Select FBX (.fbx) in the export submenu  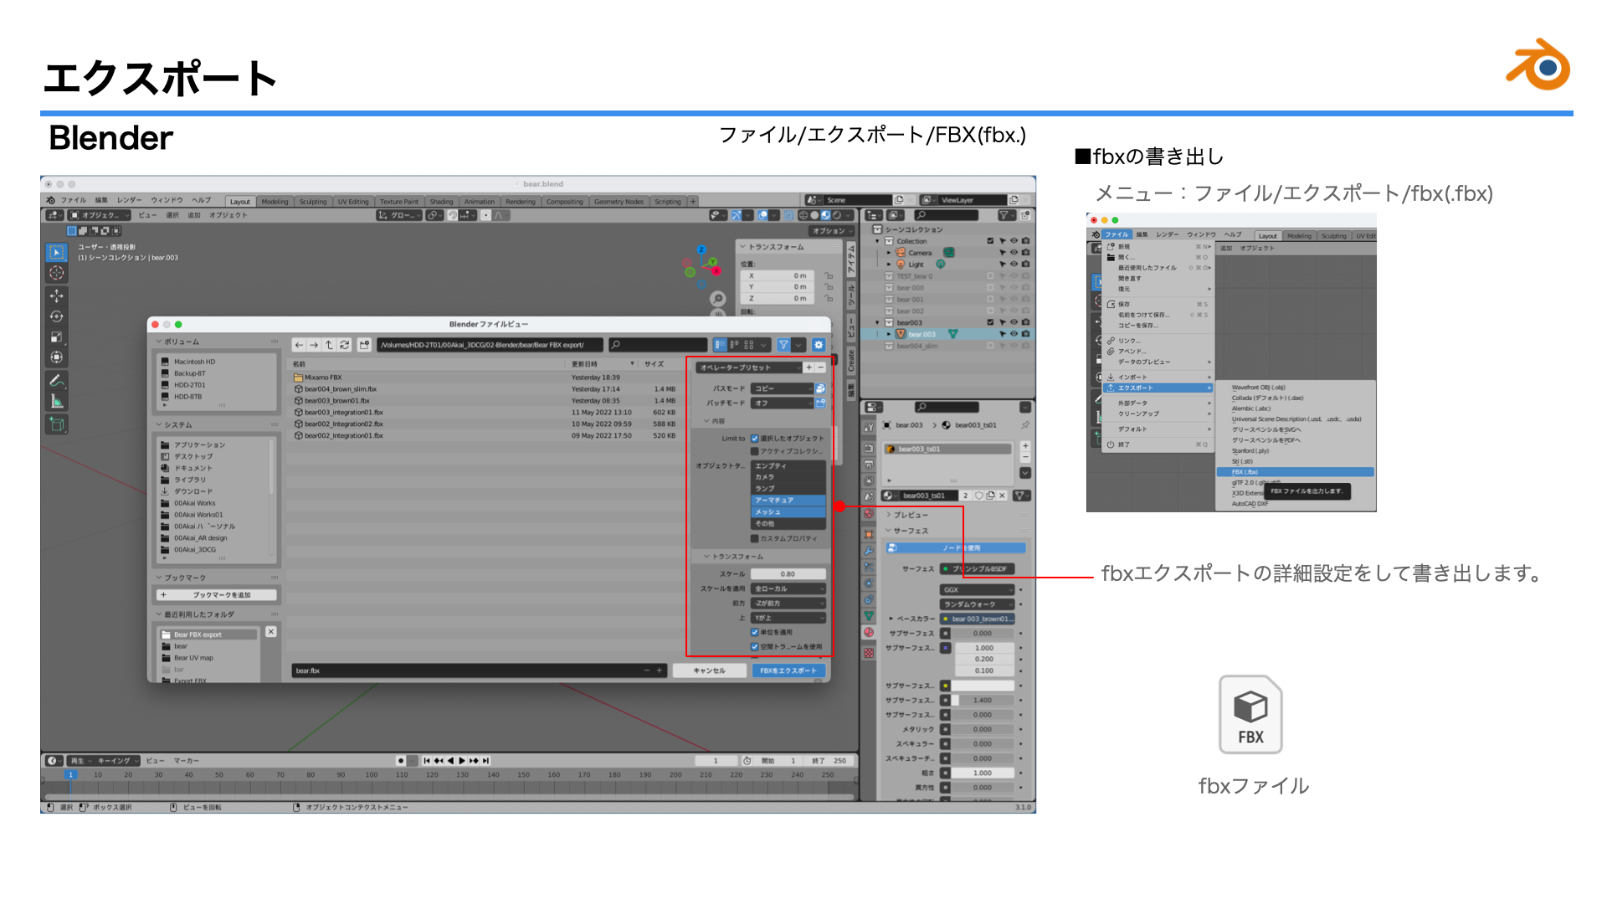tap(1295, 472)
